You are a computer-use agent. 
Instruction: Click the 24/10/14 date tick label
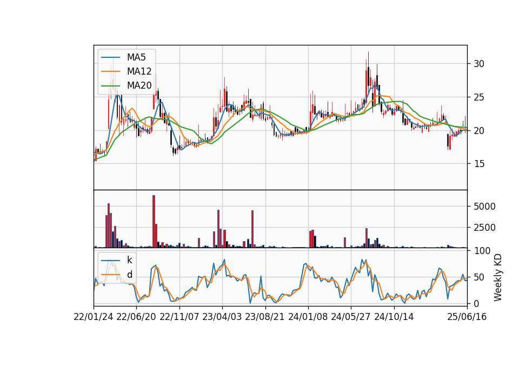[x=394, y=317]
